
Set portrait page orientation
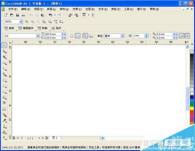click(72, 36)
